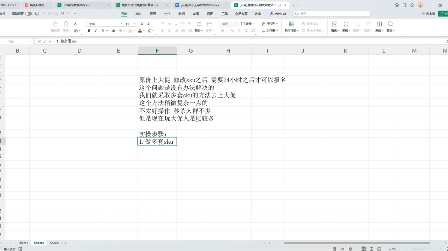
Task: Toggle the 自动保存 autosave switch
Action: coord(29,14)
